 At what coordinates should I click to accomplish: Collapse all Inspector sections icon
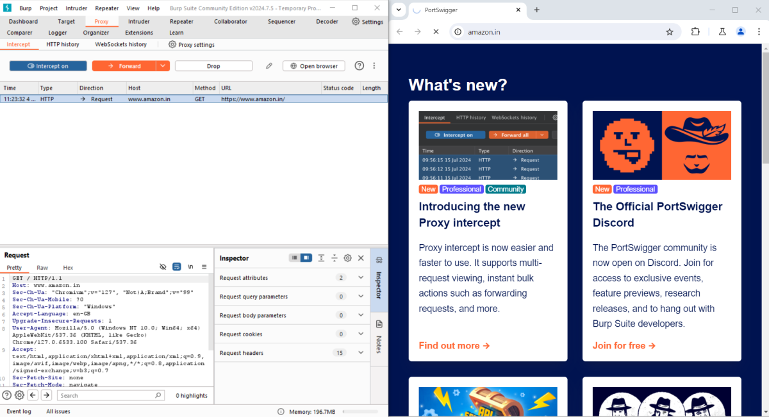pyautogui.click(x=335, y=258)
